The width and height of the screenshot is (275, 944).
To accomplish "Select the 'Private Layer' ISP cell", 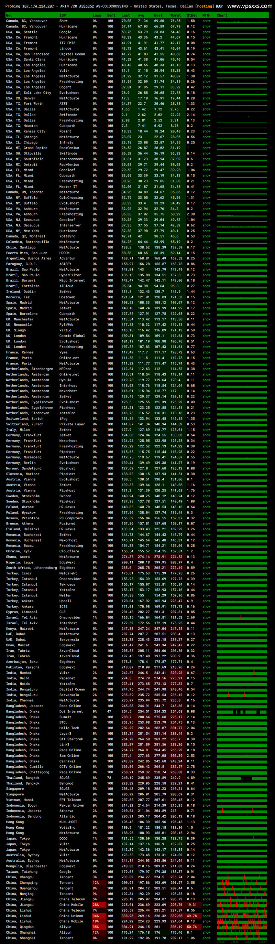I will [x=72, y=424].
